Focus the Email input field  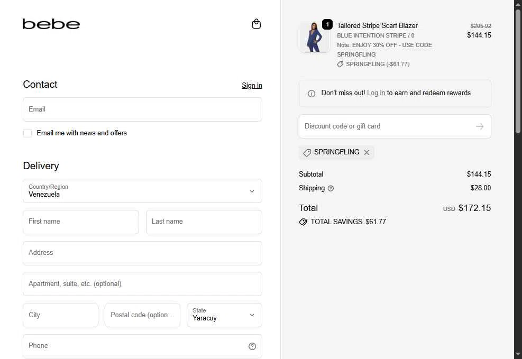coord(142,109)
